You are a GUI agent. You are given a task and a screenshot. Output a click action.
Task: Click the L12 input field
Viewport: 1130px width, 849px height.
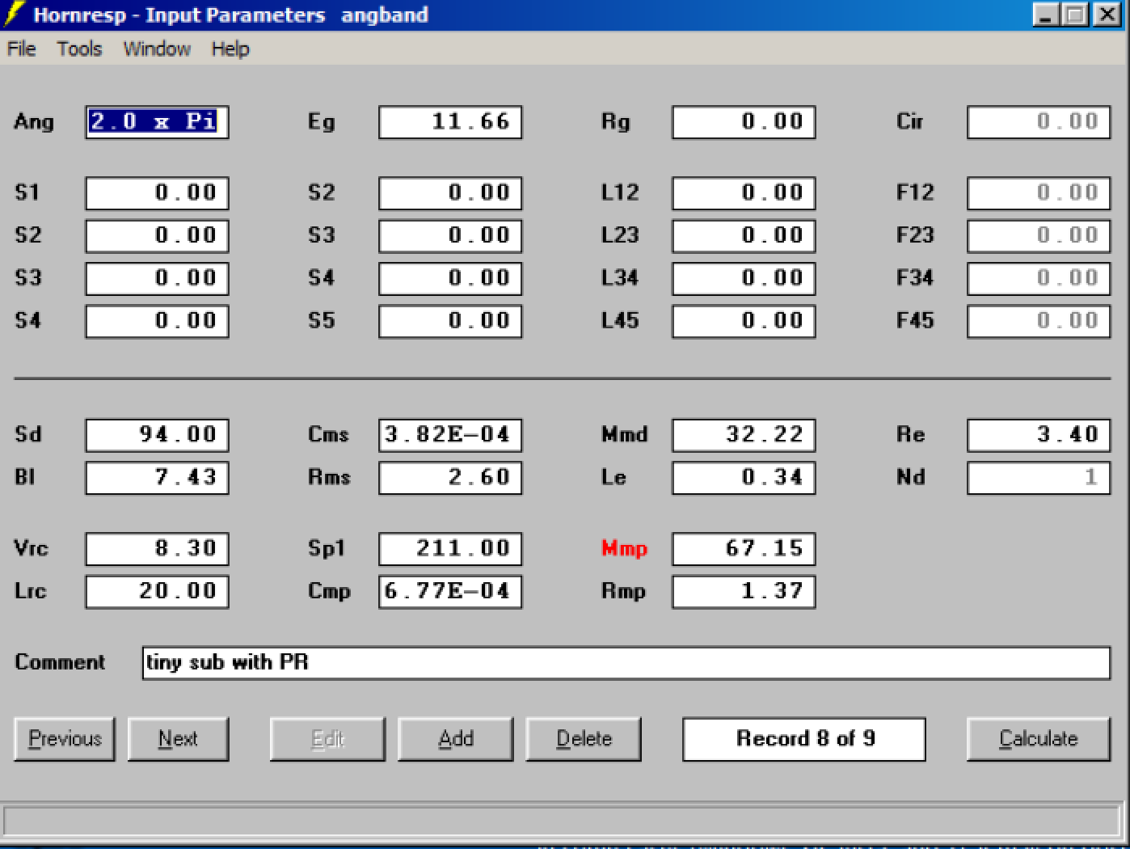point(744,193)
